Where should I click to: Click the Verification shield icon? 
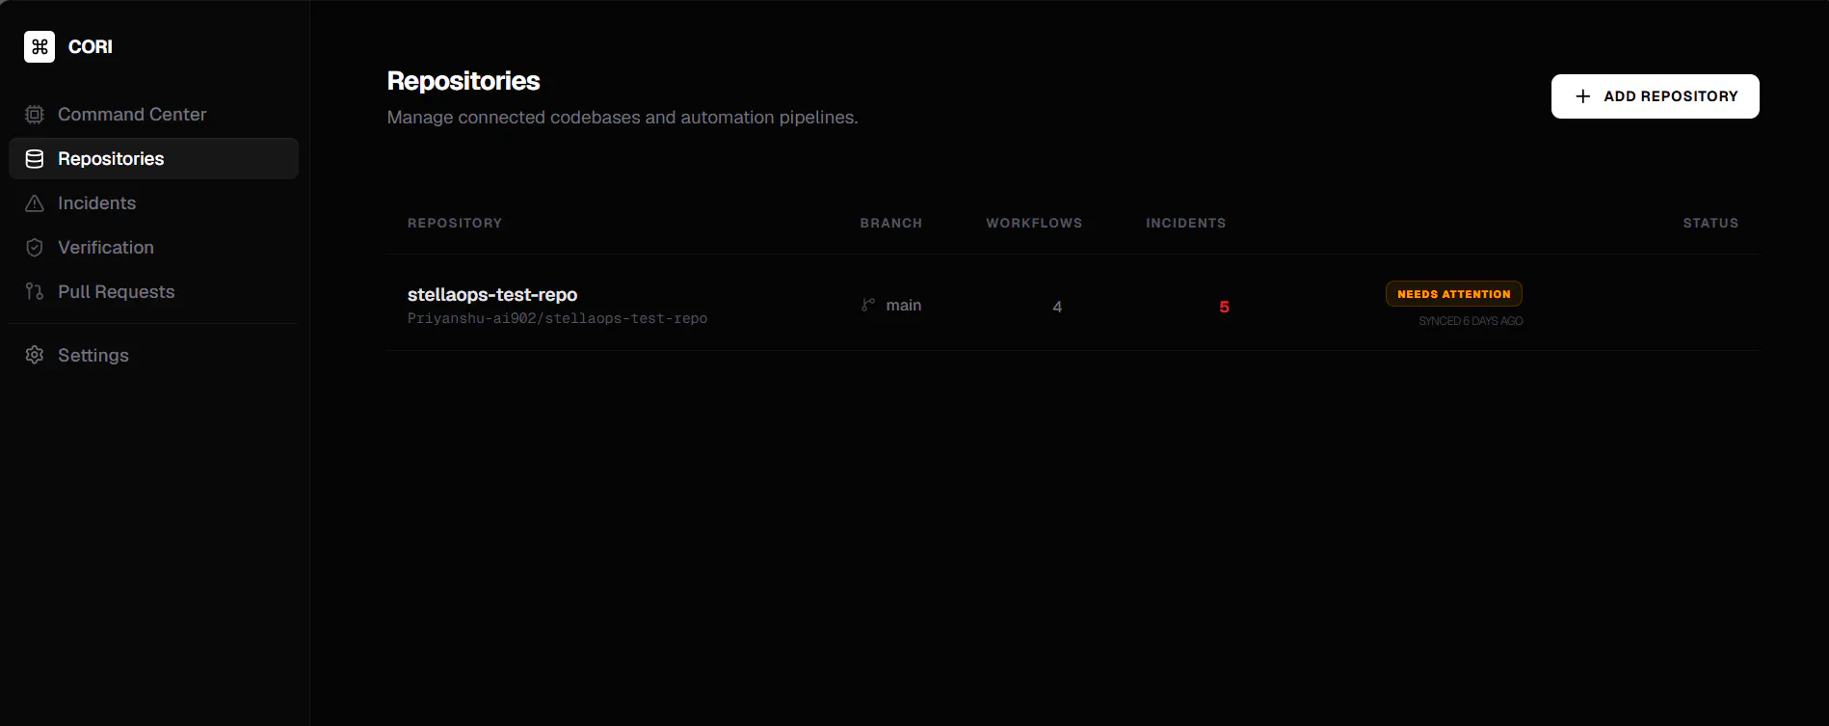point(35,248)
